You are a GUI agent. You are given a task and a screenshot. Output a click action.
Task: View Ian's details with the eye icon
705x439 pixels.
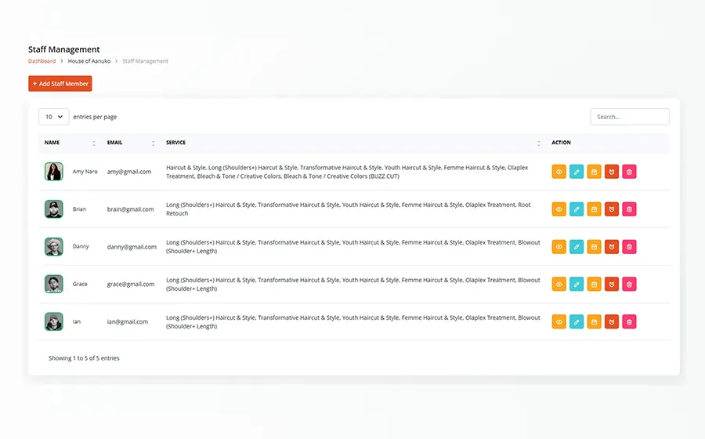coord(559,321)
